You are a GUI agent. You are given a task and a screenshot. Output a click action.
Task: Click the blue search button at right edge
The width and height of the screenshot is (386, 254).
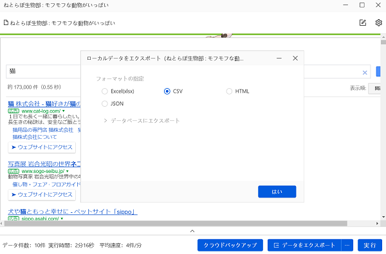[x=378, y=71]
